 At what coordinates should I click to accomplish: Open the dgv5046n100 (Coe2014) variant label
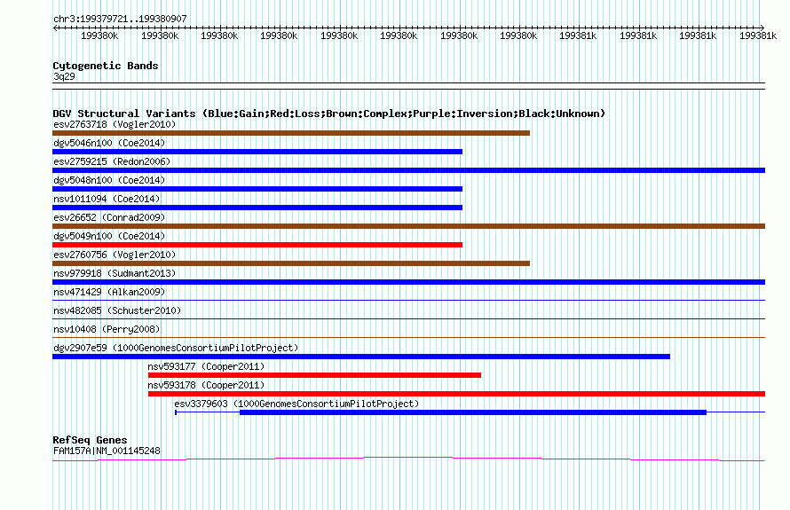(x=109, y=143)
